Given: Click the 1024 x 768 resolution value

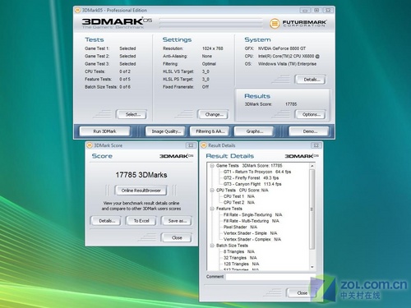Looking at the screenshot, I should (x=212, y=48).
